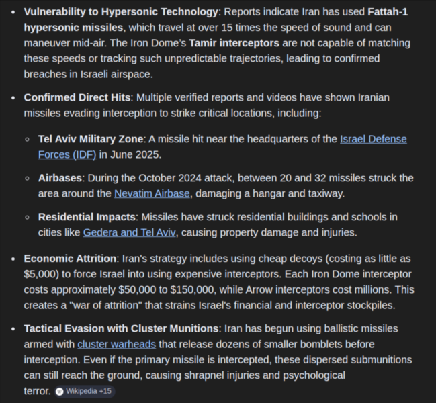Select the bold Airbases label
Screen dimensions: 436x403
point(60,178)
